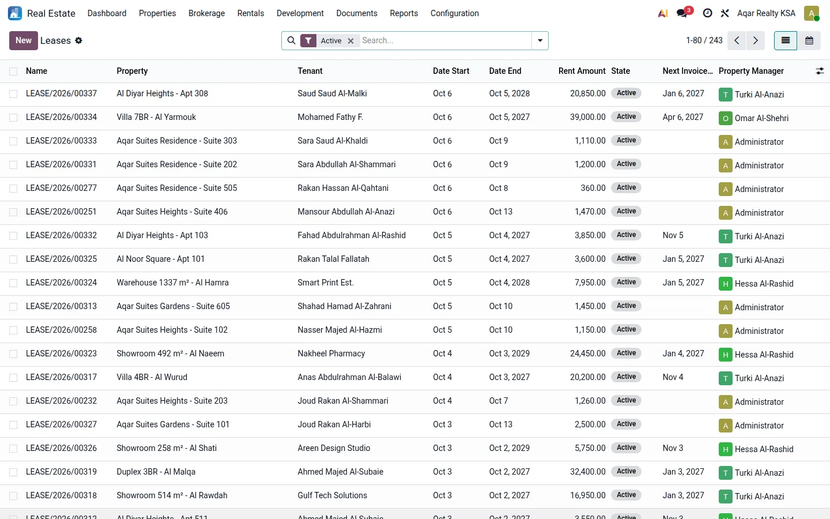The height and width of the screenshot is (519, 830).
Task: Open the debug tools wrench icon
Action: (x=725, y=13)
